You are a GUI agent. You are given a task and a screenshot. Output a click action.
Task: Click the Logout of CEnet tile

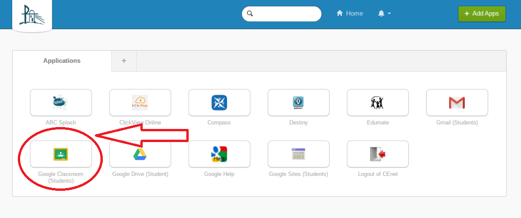378,154
